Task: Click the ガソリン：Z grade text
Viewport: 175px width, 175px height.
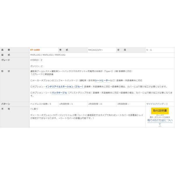Action: [36, 66]
